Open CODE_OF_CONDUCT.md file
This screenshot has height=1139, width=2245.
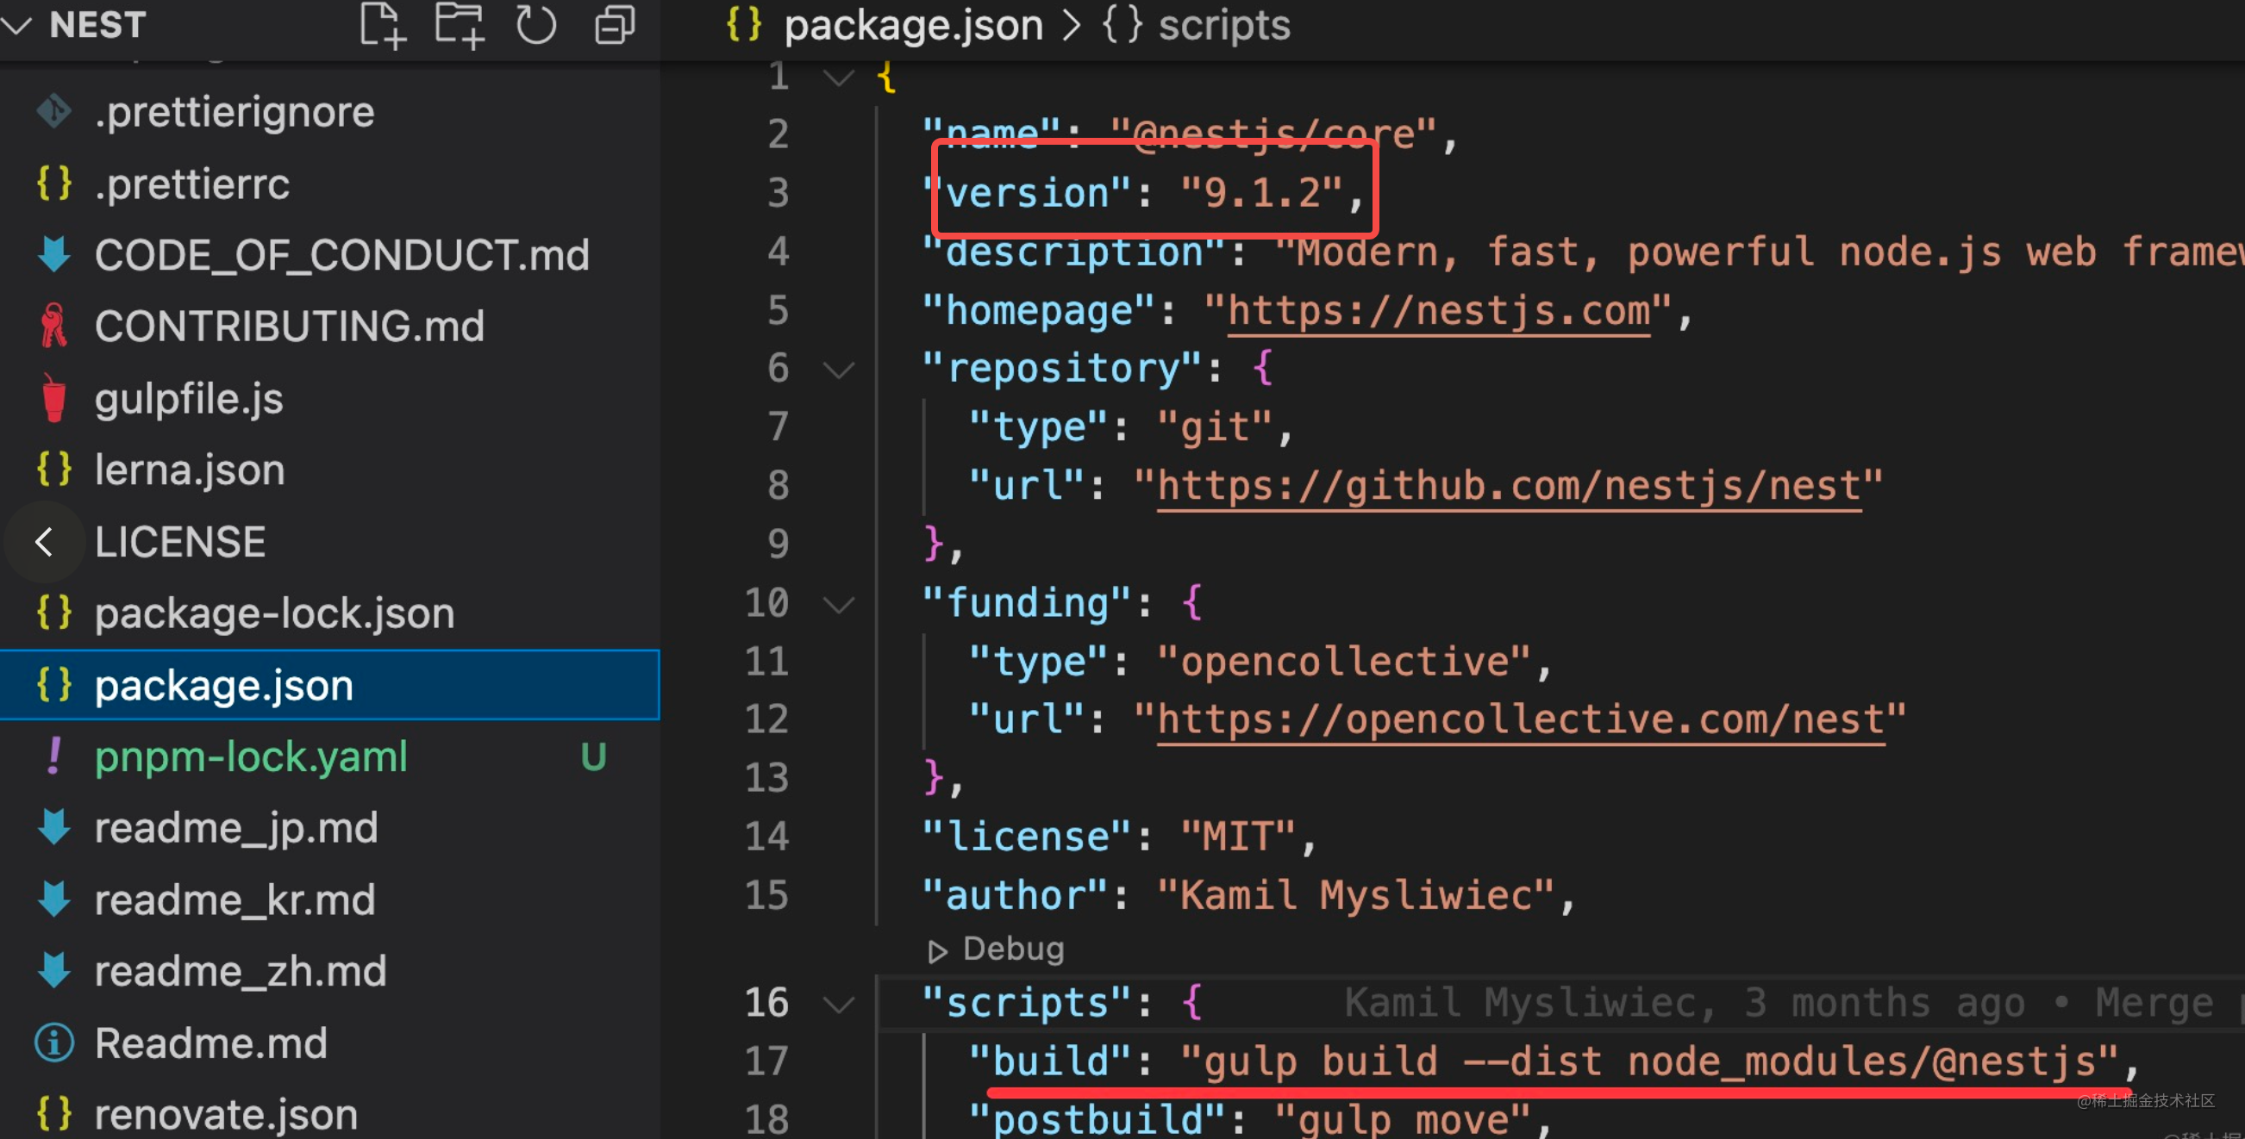pyautogui.click(x=329, y=255)
